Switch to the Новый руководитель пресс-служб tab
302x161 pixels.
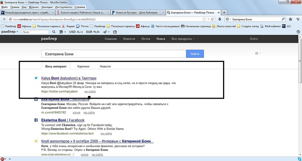(x=28, y=12)
